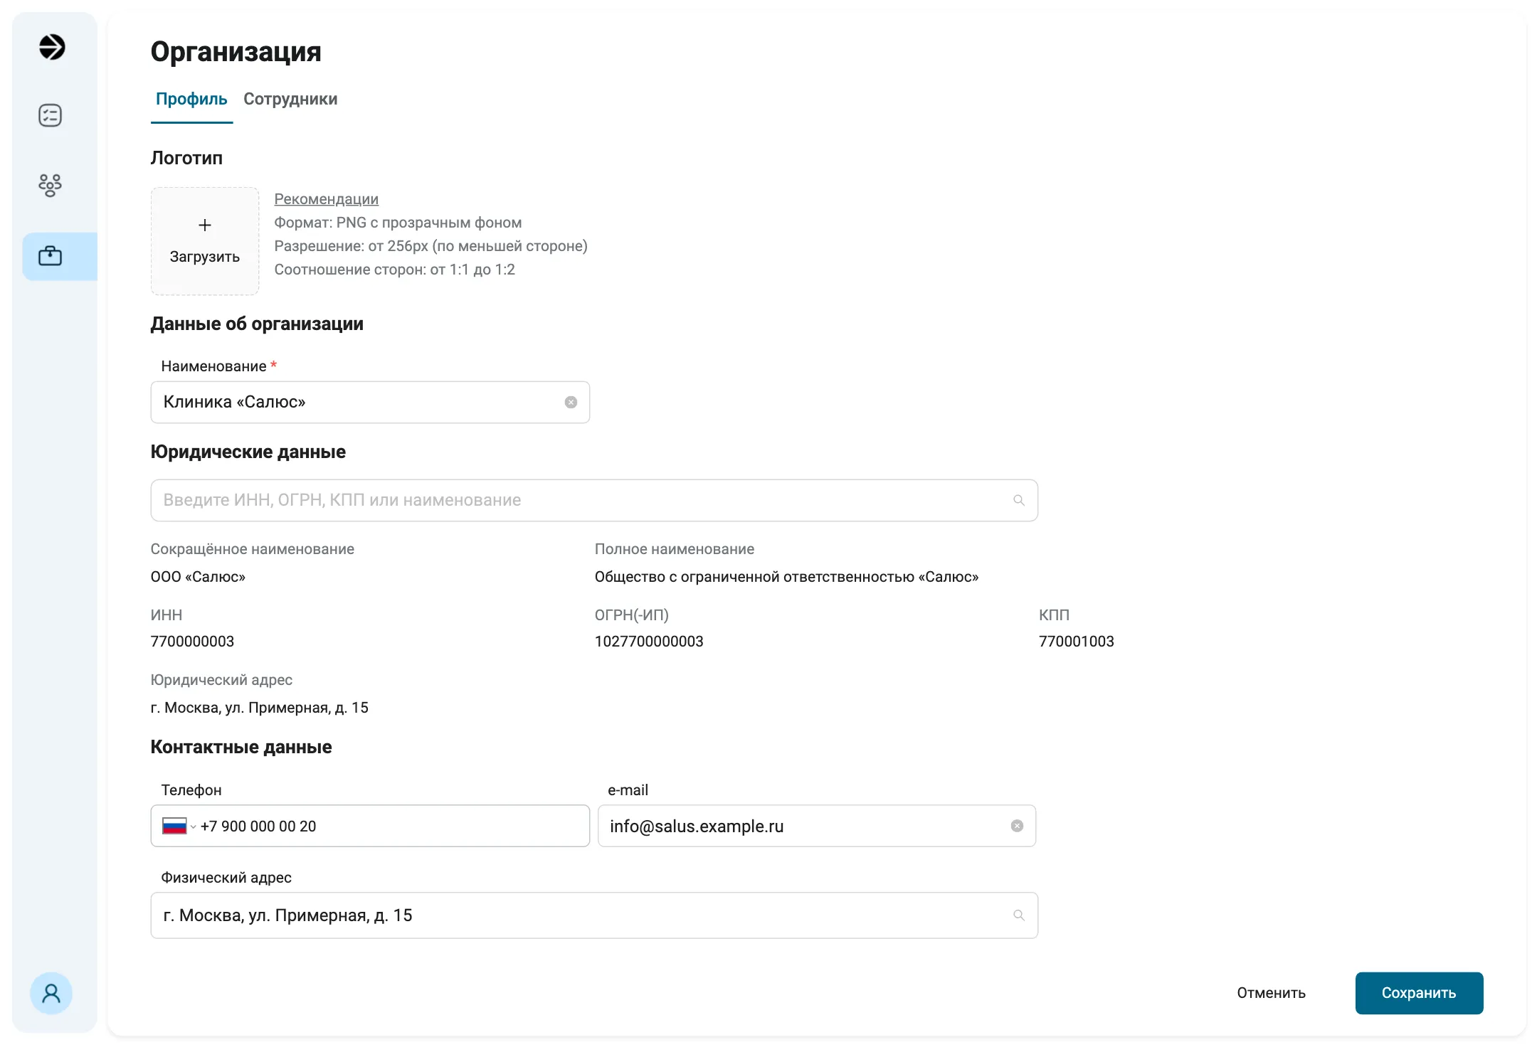Image resolution: width=1537 pixels, height=1047 pixels.
Task: Open the user profile avatar icon
Action: coord(51,993)
